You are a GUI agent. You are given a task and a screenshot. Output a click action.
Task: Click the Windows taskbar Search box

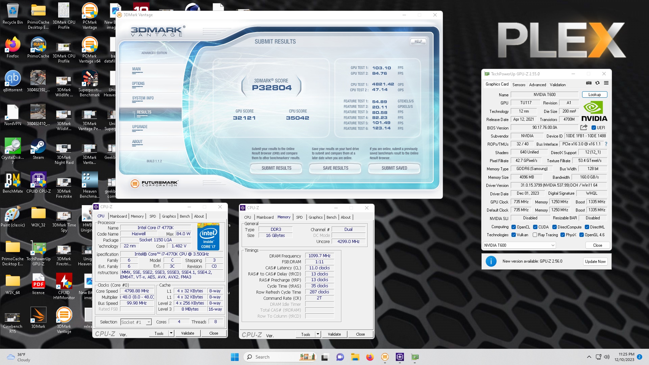[x=280, y=357]
